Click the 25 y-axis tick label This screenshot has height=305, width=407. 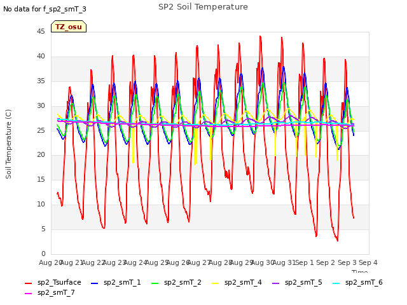pyautogui.click(x=41, y=130)
